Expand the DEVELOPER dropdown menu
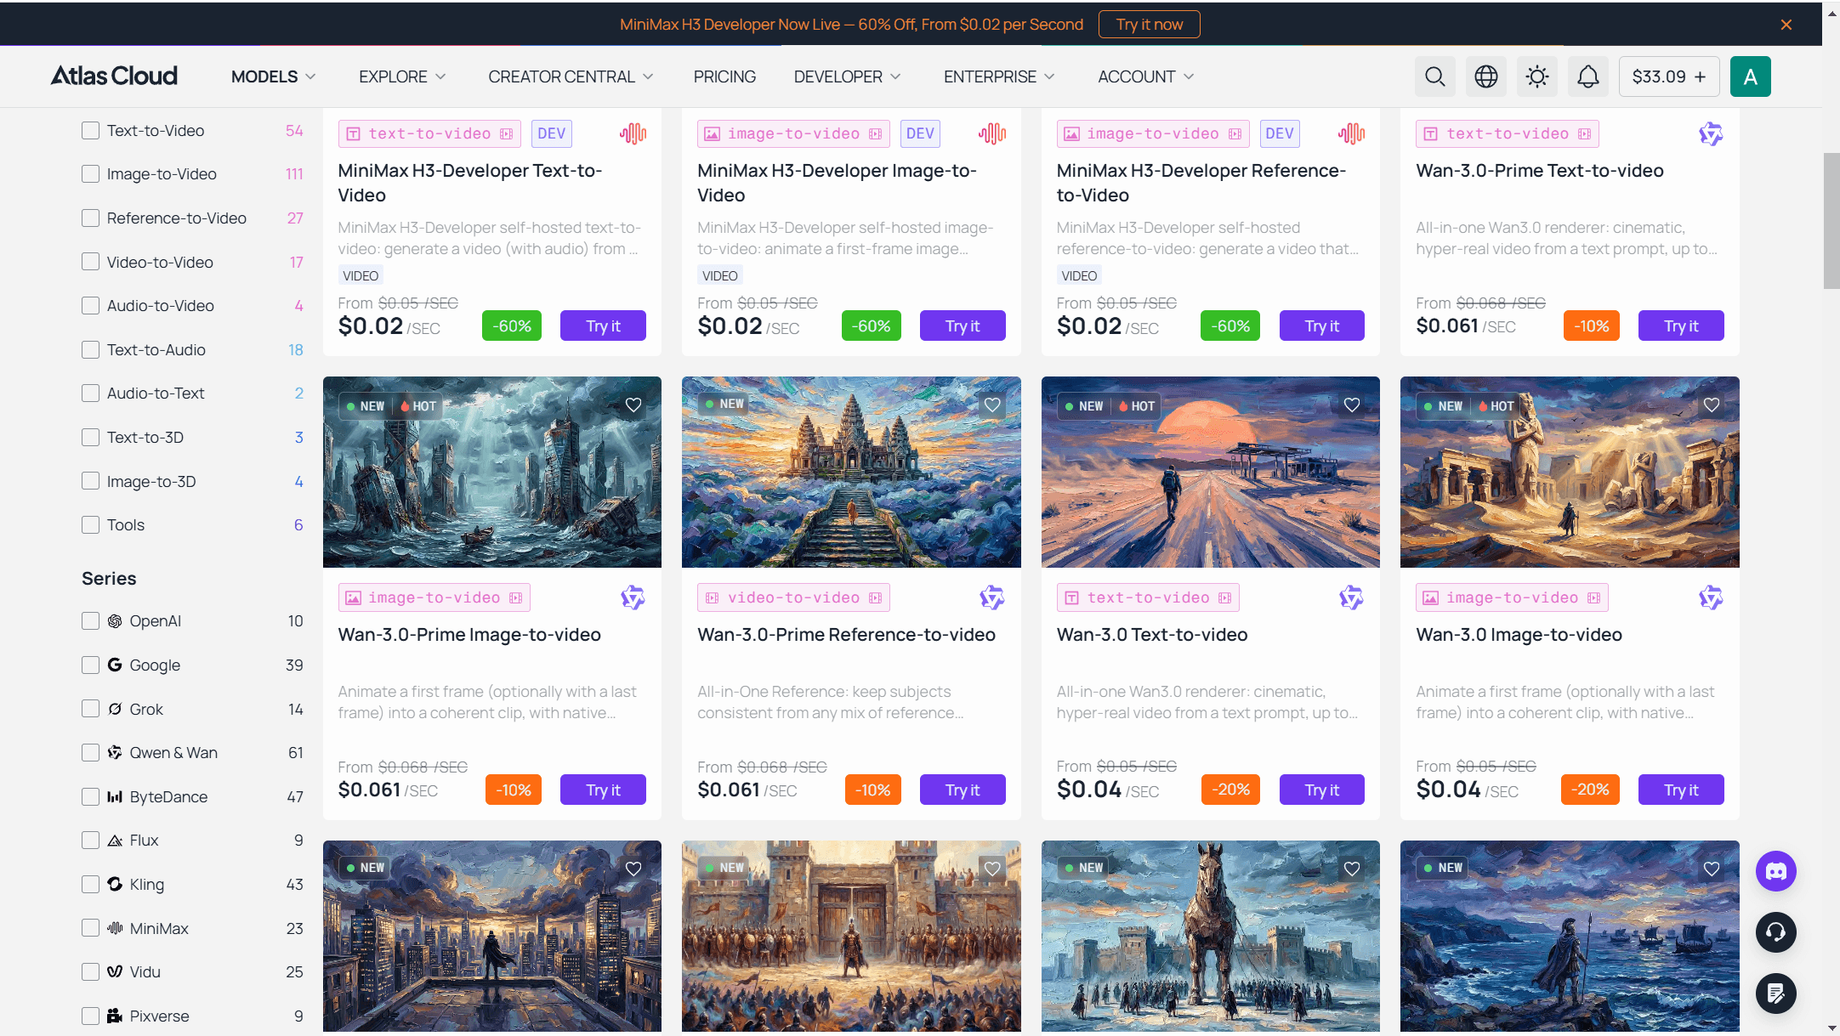The width and height of the screenshot is (1840, 1036). click(847, 76)
